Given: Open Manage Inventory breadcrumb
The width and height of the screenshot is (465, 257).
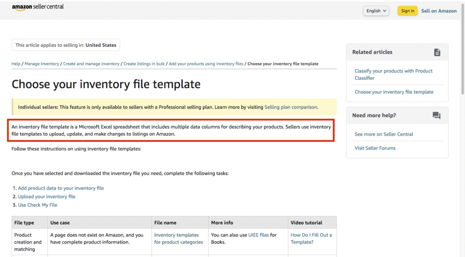Looking at the screenshot, I should tap(42, 64).
